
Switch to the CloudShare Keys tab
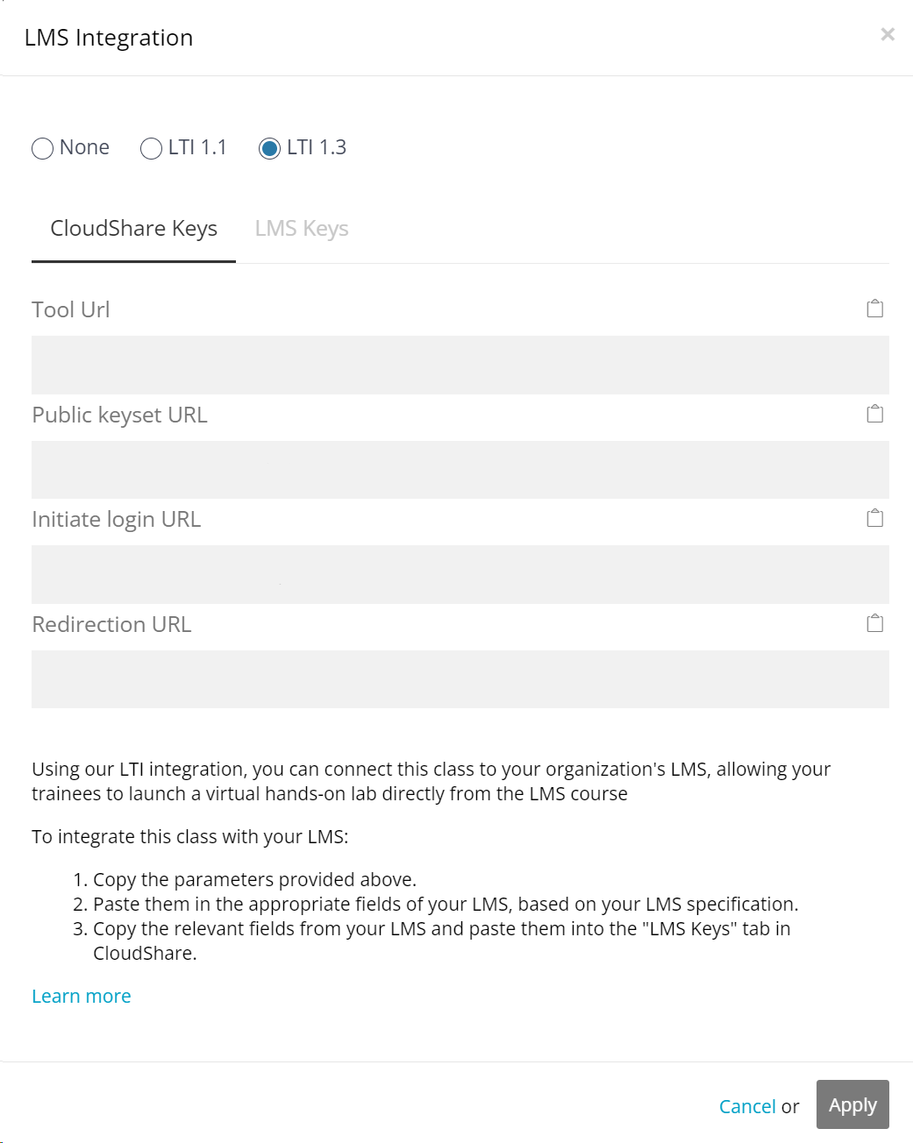click(x=133, y=229)
